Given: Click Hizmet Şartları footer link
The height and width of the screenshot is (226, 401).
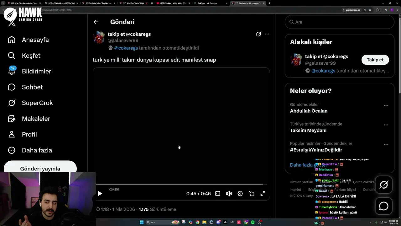Looking at the screenshot, I should (x=301, y=182).
